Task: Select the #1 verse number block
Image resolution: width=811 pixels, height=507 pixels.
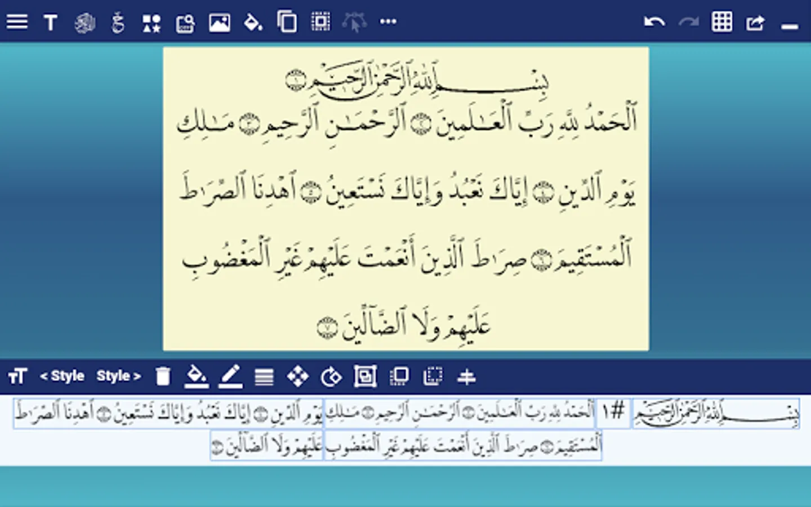Action: click(x=613, y=413)
